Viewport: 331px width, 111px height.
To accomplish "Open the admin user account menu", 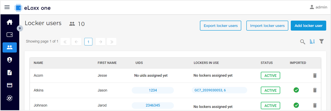I will tap(318, 7).
